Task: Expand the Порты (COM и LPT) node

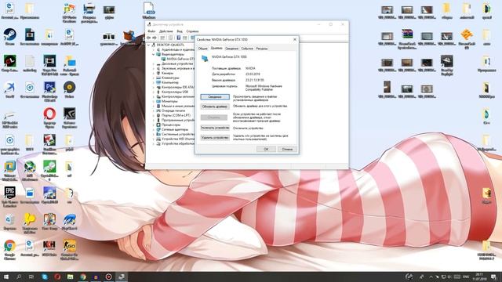Action: [154, 115]
